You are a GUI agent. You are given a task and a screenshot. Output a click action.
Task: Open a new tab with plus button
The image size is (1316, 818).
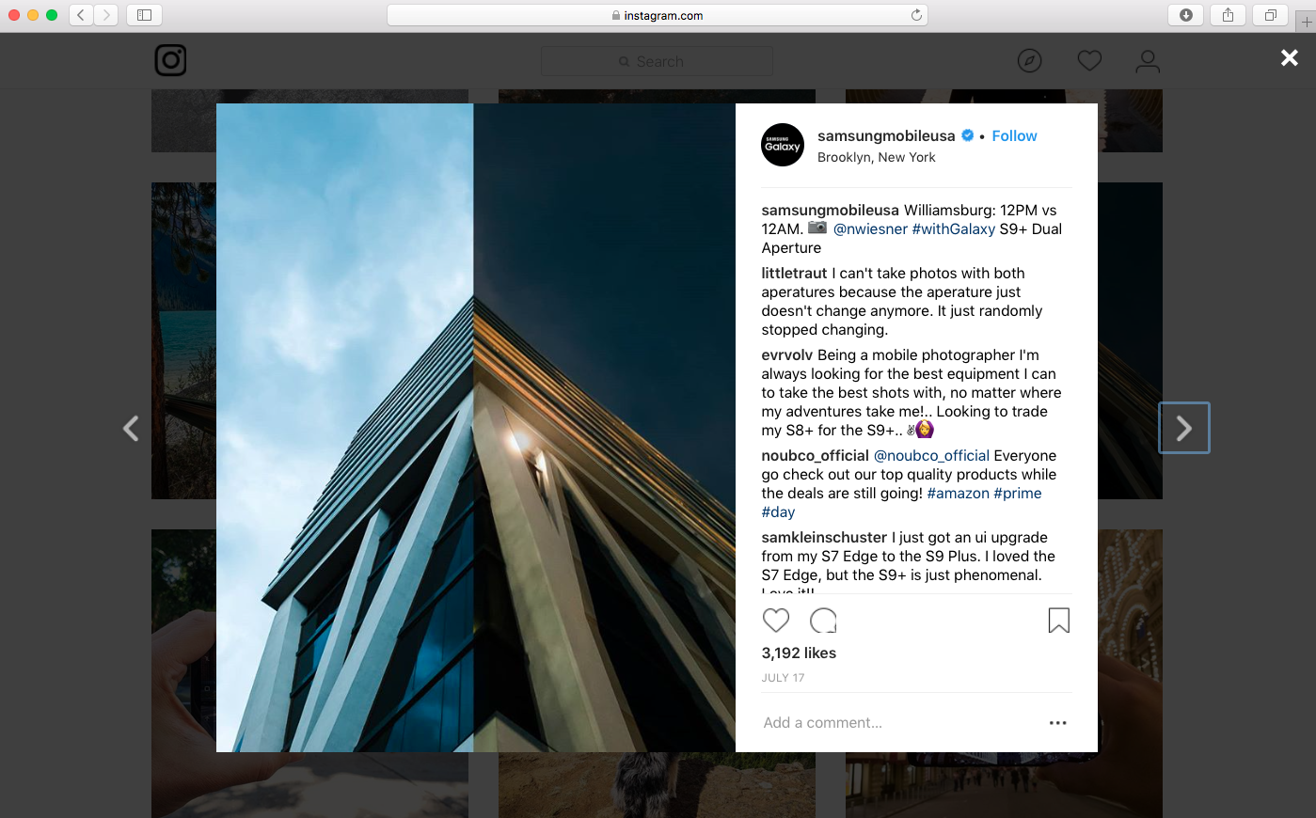point(1307,23)
